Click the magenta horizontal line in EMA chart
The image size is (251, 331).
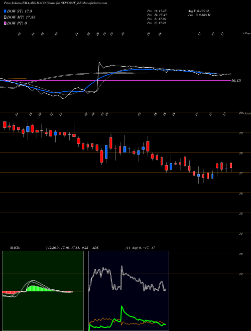point(115,80)
